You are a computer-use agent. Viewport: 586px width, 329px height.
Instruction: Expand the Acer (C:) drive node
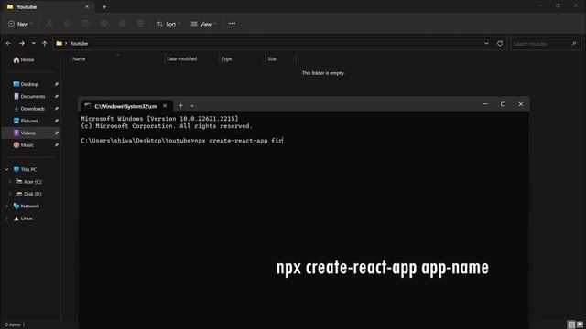click(x=10, y=182)
